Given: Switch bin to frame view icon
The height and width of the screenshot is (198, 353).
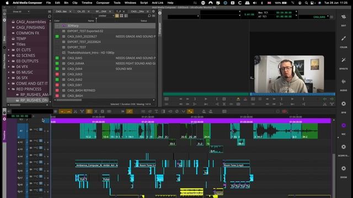Looking at the screenshot, I should pos(121,16).
